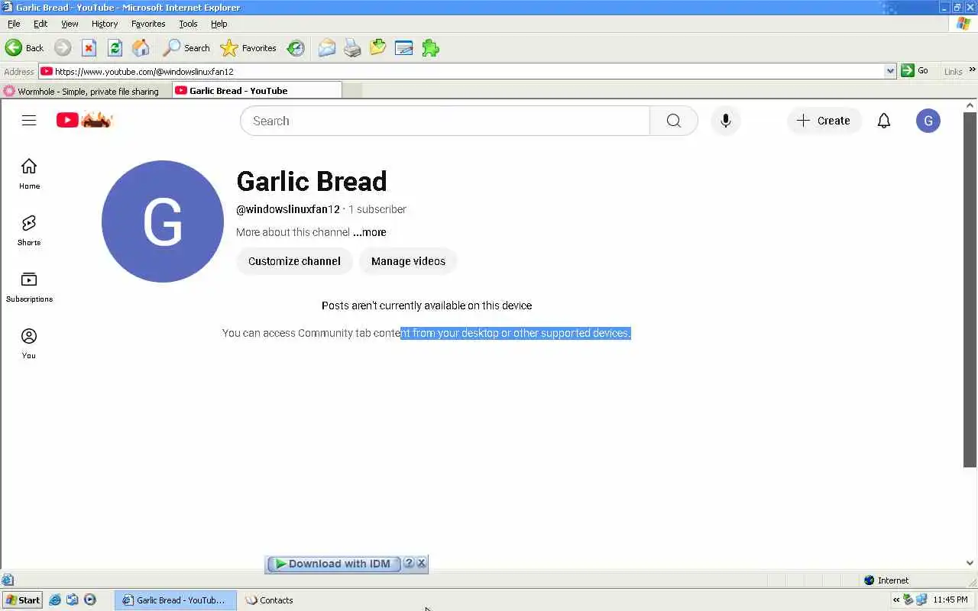
Task: Click the Internet zone status bar indicator
Action: pos(886,580)
